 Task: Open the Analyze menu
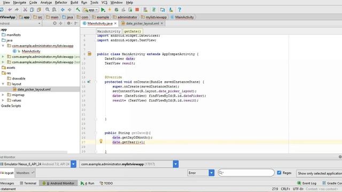click(x=46, y=2)
